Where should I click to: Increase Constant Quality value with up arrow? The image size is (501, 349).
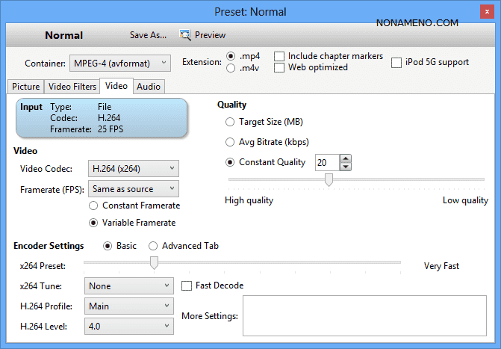pyautogui.click(x=345, y=158)
